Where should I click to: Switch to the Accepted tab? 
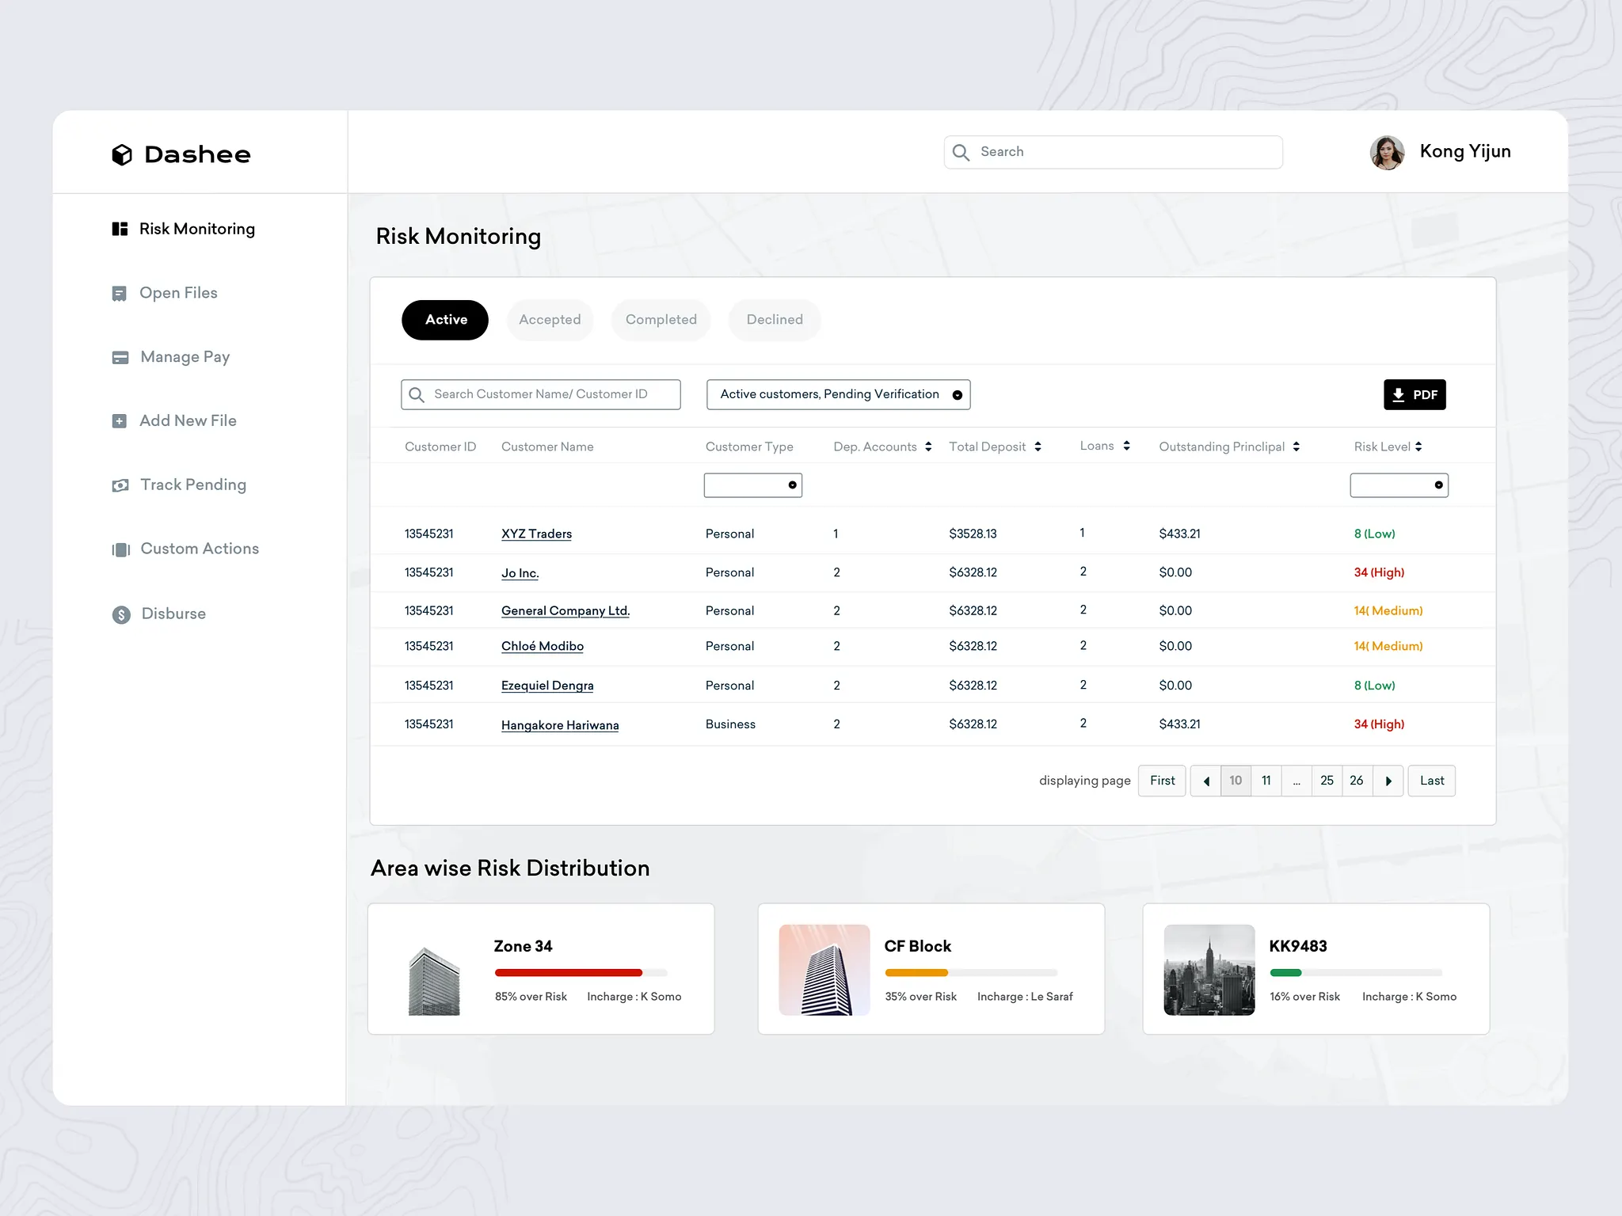(550, 320)
